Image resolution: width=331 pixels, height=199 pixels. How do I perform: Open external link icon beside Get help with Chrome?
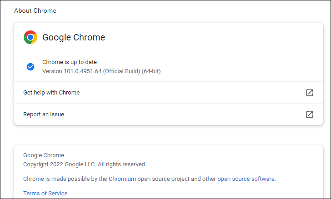tap(310, 93)
